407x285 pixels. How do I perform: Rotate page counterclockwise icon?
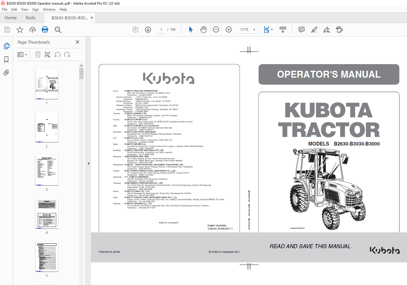[x=57, y=54]
